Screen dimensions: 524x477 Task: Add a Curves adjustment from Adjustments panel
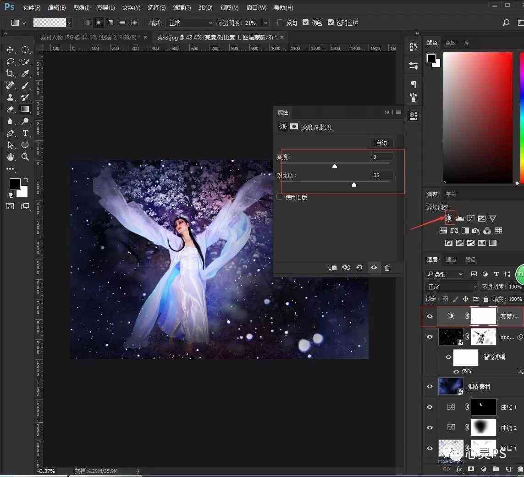pos(470,218)
